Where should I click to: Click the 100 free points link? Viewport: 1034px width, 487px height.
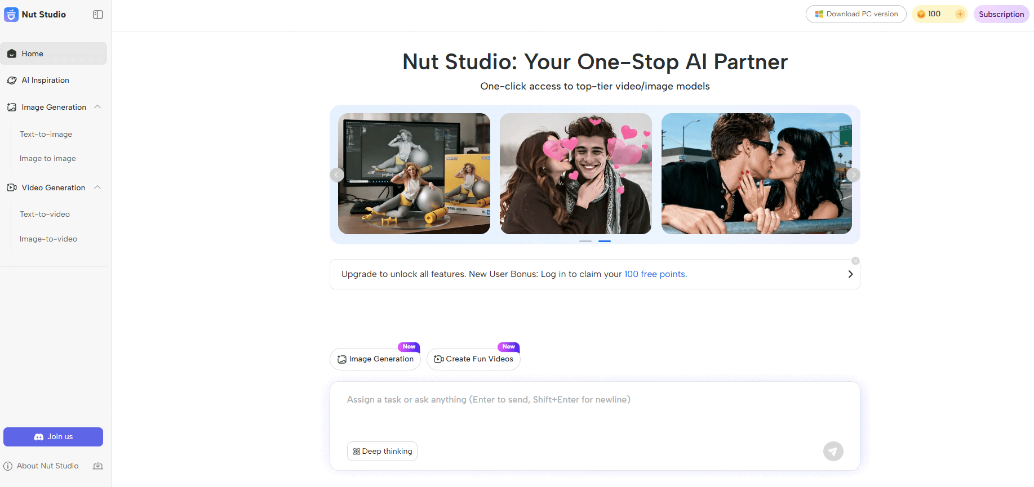click(655, 274)
